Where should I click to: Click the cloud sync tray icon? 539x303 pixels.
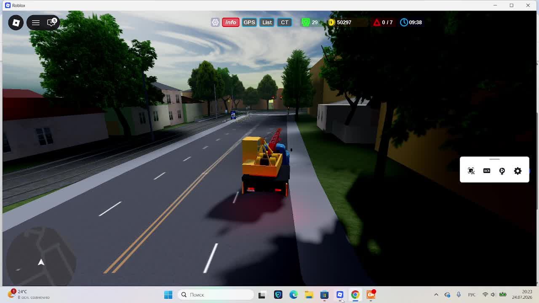coord(447,295)
